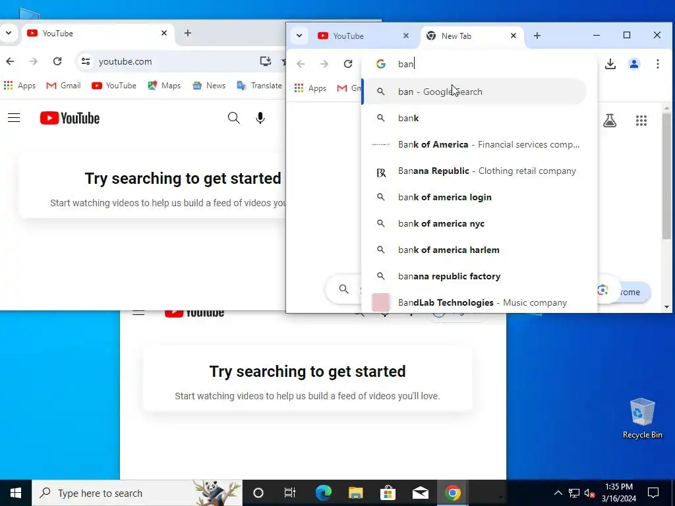Close YouTube tab in the front window
675x506 pixels.
tap(405, 36)
